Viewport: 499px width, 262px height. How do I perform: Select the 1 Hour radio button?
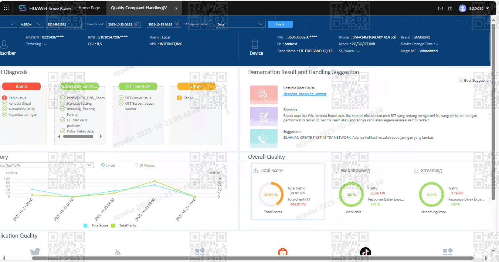point(103,165)
